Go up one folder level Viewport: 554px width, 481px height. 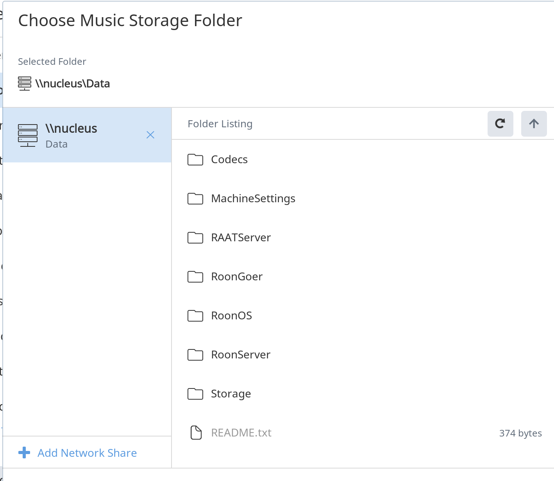click(x=534, y=124)
